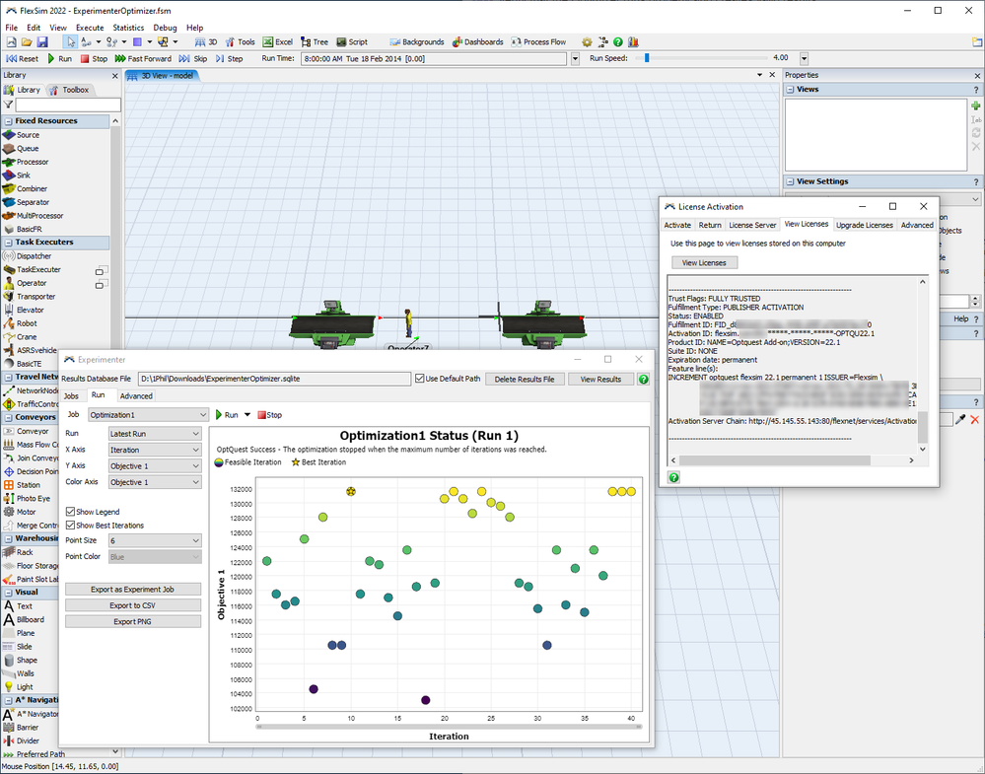
Task: Click the Skip simulation button
Action: (x=193, y=58)
